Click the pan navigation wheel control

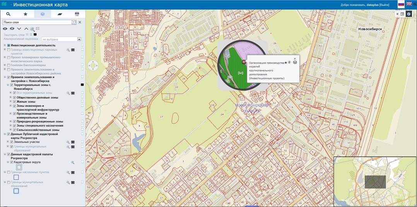pyautogui.click(x=93, y=65)
